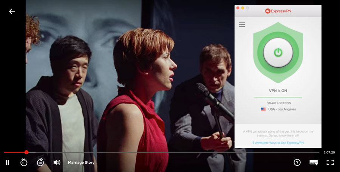
Task: Skip forward 10 seconds in the player
Action: [x=40, y=162]
